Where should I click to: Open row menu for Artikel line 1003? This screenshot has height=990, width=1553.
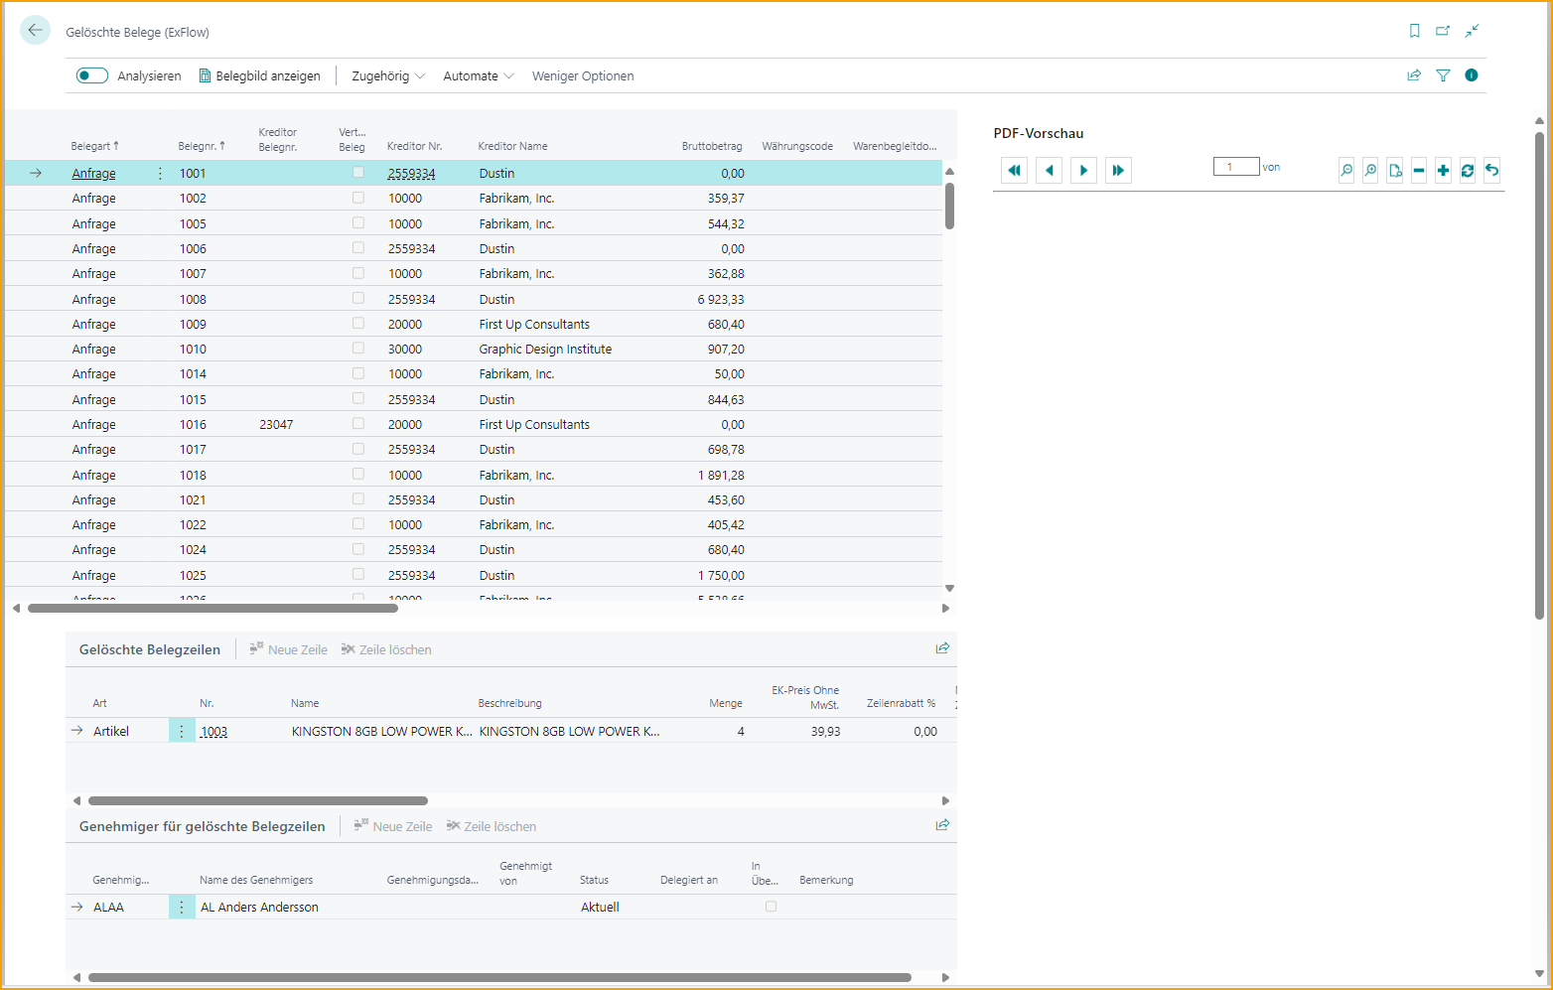click(x=182, y=731)
